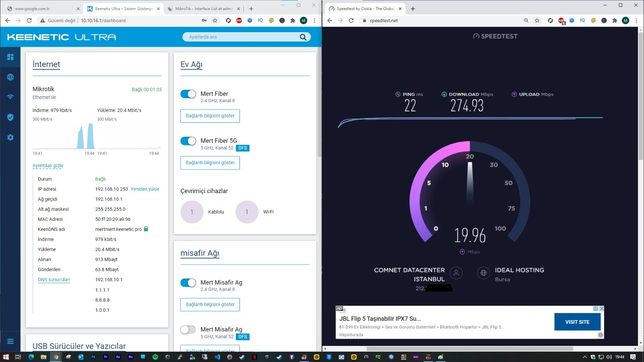View the Kablolu online devices circle
The height and width of the screenshot is (362, 644).
(x=192, y=212)
